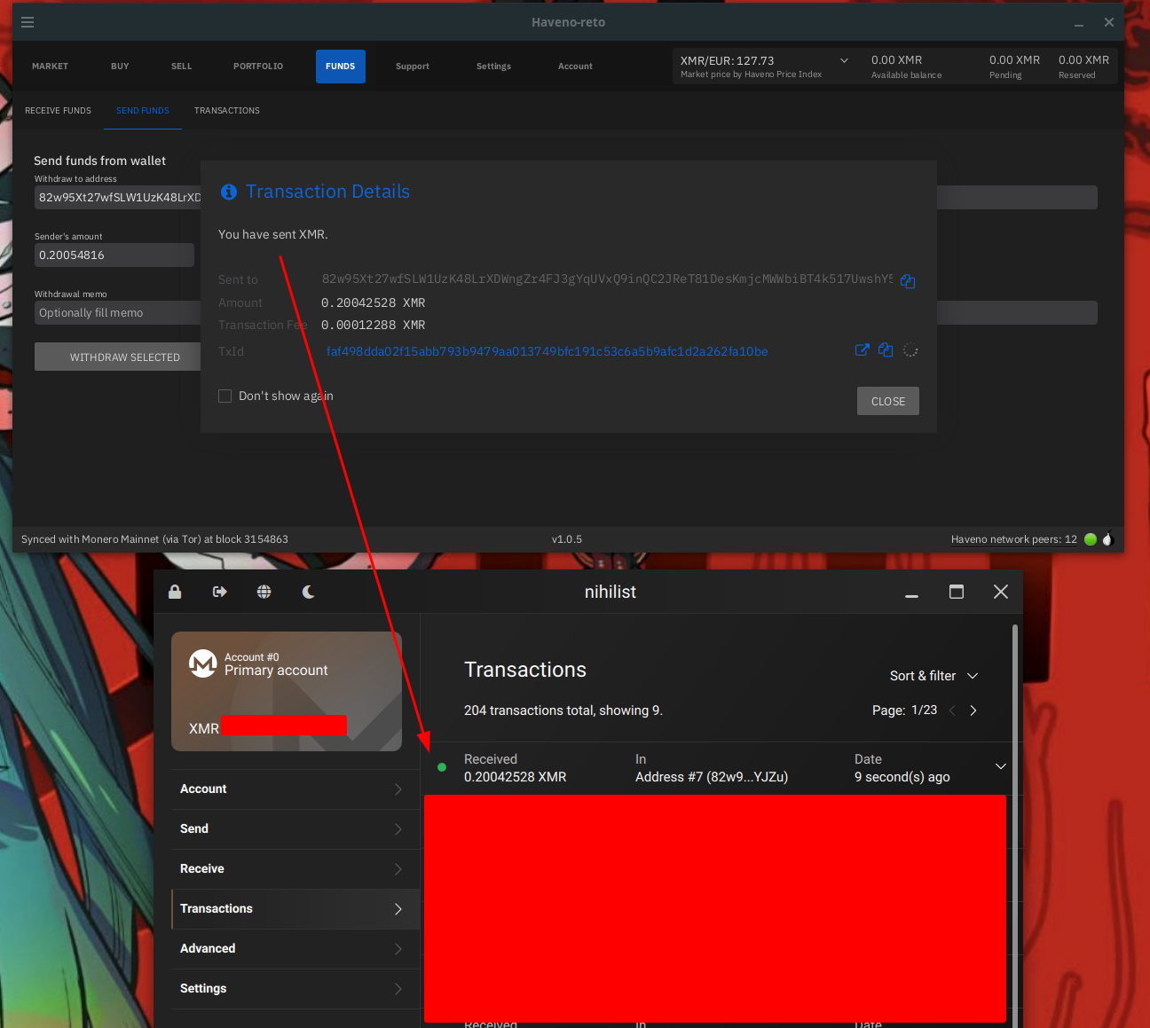1150x1028 pixels.
Task: Click the Monero logo on account card
Action: [203, 663]
